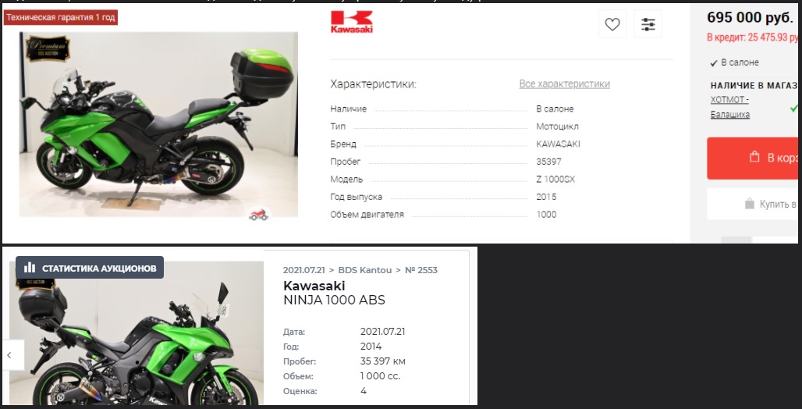This screenshot has height=409, width=802.
Task: Click the Premium BDS Auction badge
Action: 48,48
